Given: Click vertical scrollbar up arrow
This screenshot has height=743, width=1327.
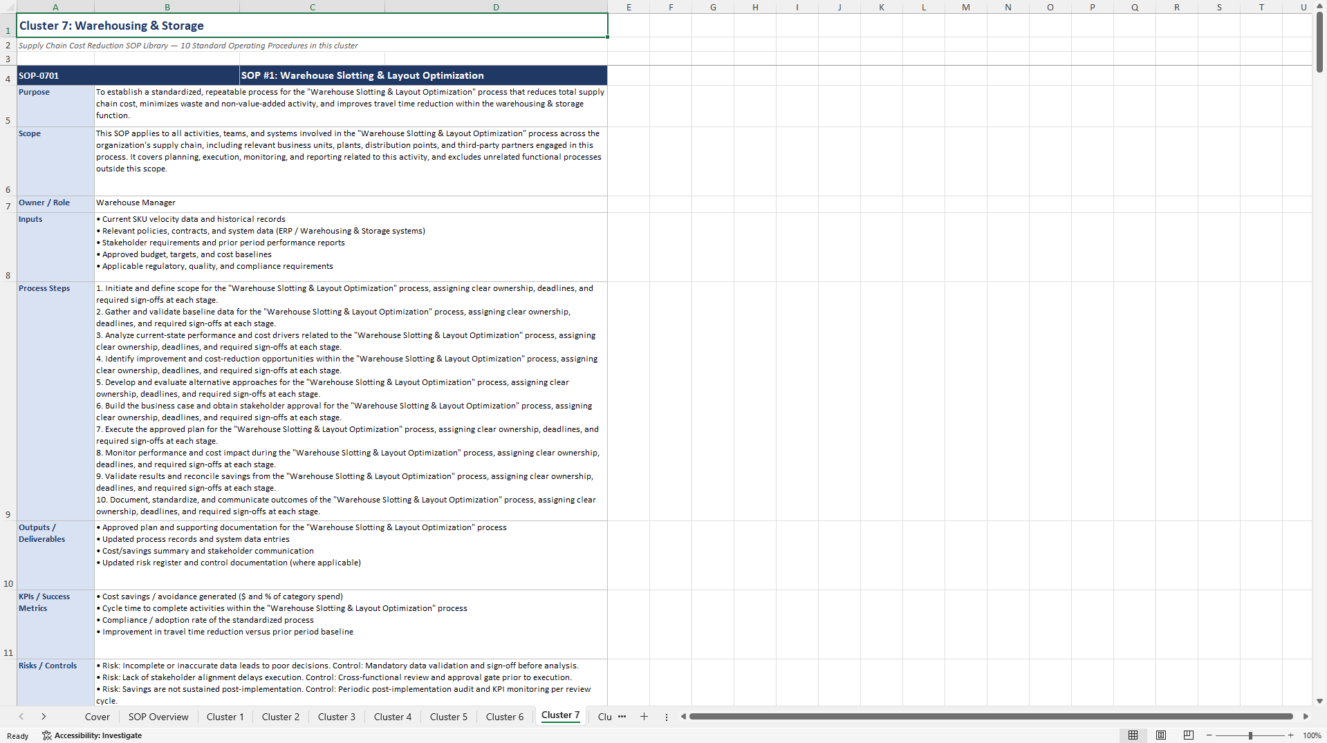Looking at the screenshot, I should (1319, 6).
